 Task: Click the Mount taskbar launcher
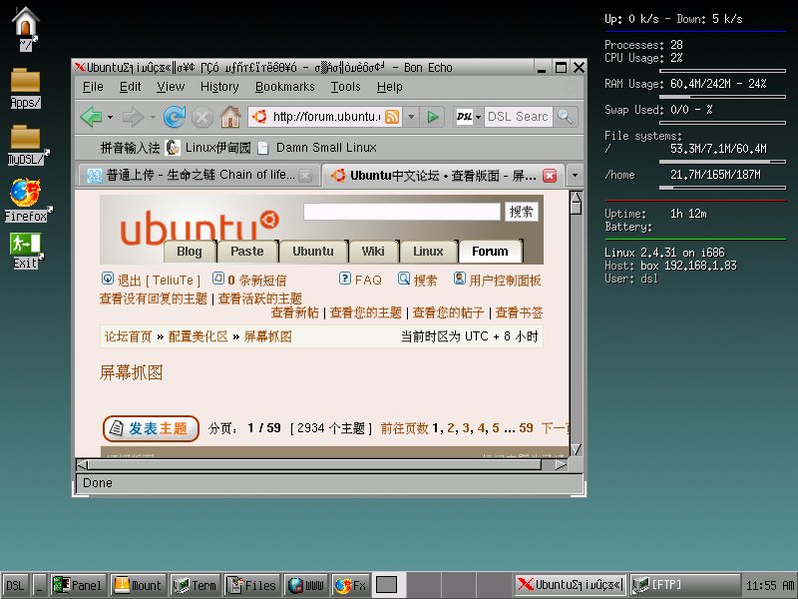[138, 585]
